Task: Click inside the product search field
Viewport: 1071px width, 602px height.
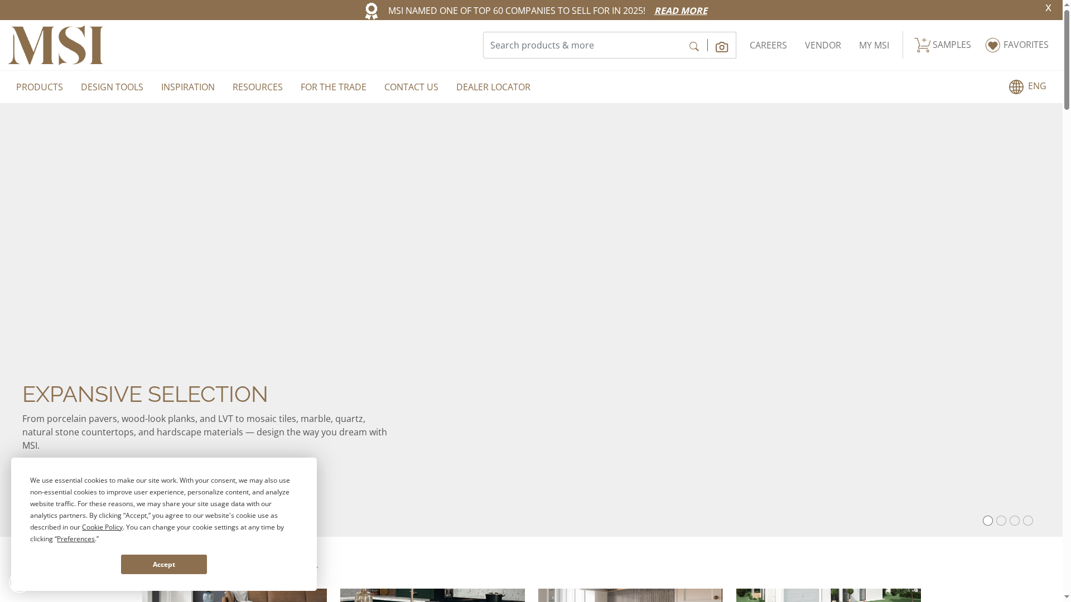Action: coord(580,45)
